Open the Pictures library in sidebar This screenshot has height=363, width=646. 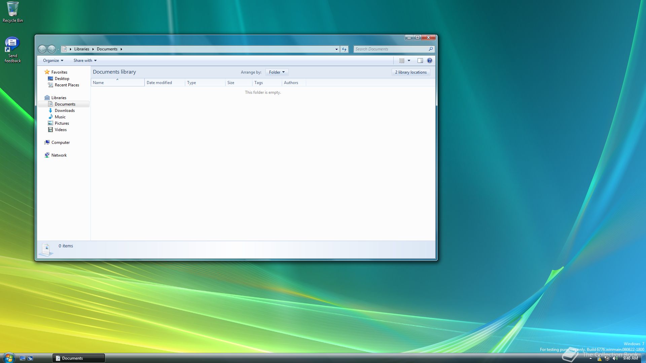[62, 123]
